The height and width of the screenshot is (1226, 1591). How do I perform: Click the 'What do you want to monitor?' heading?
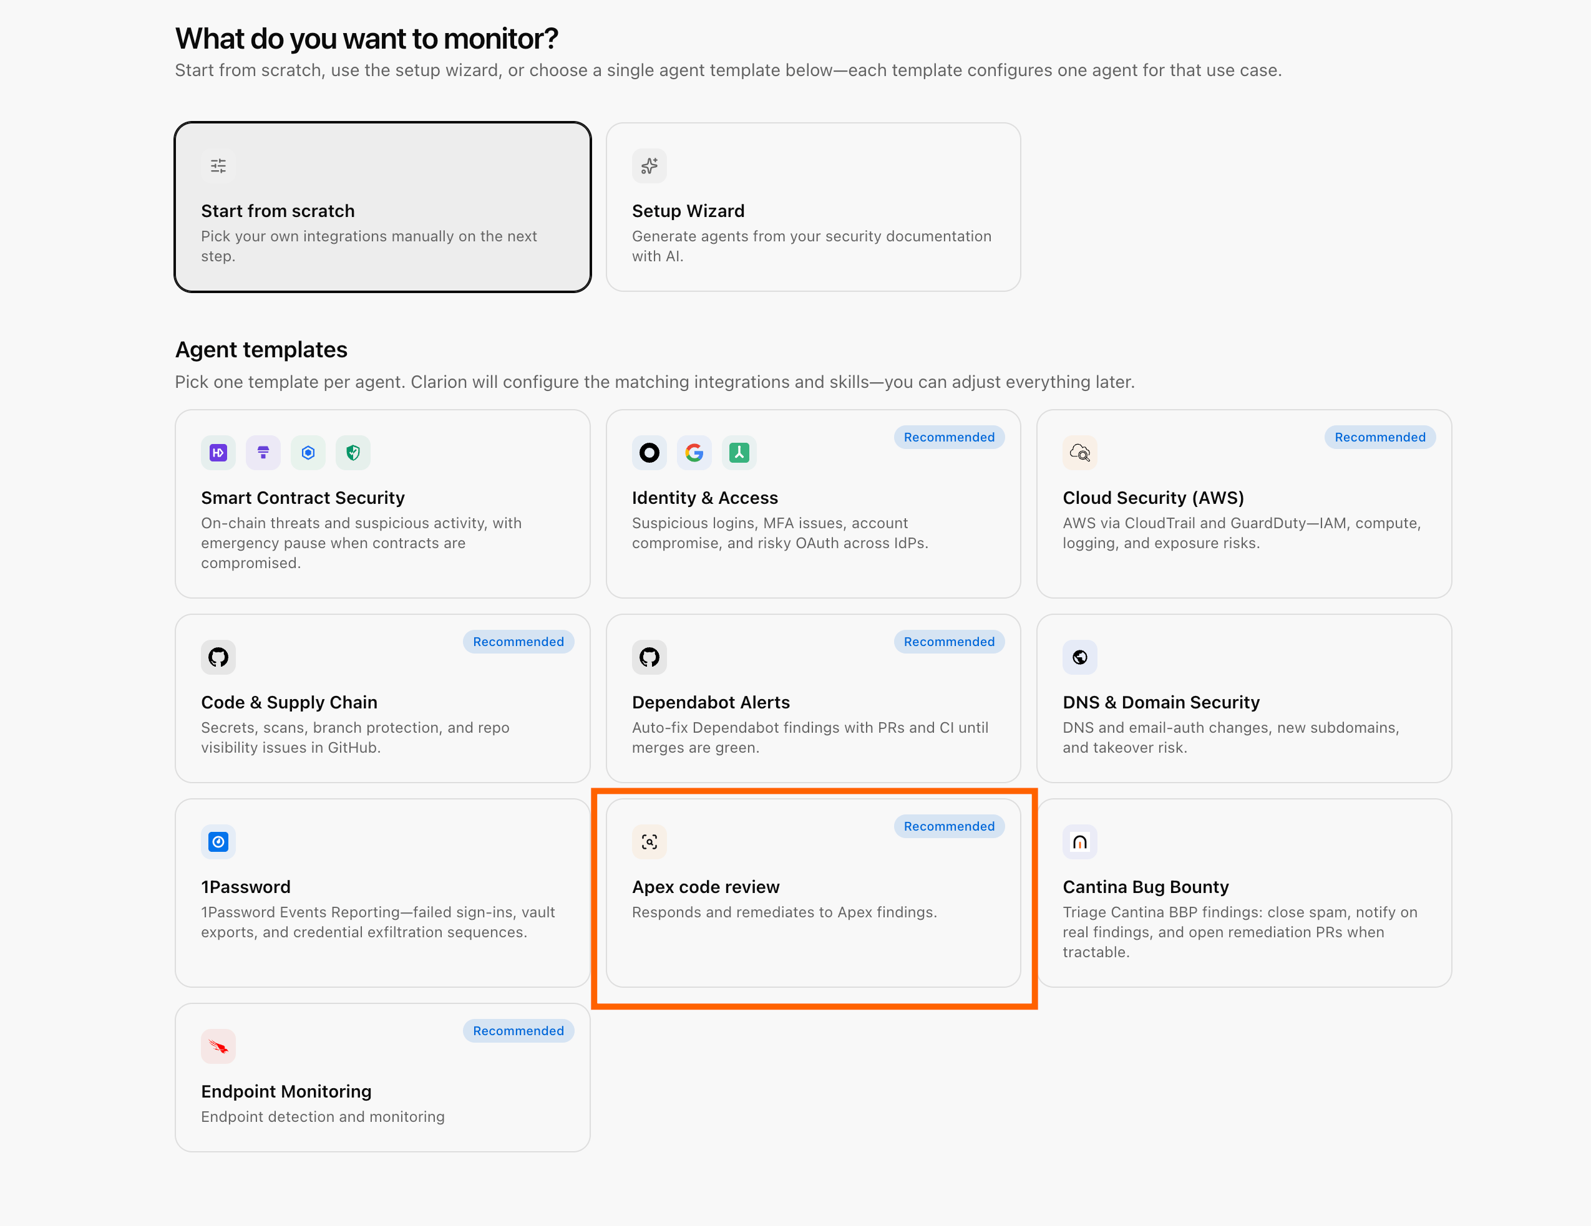(366, 39)
